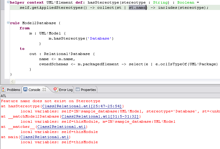Click the Error Log icon
Screen dimensions: 220x149
[56, 89]
